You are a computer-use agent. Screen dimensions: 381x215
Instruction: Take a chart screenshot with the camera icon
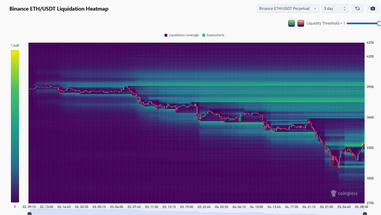373,8
